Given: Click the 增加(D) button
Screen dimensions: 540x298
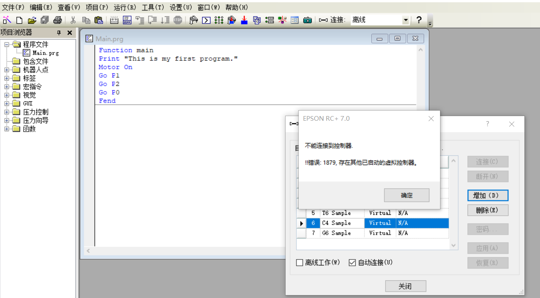Looking at the screenshot, I should pos(488,195).
